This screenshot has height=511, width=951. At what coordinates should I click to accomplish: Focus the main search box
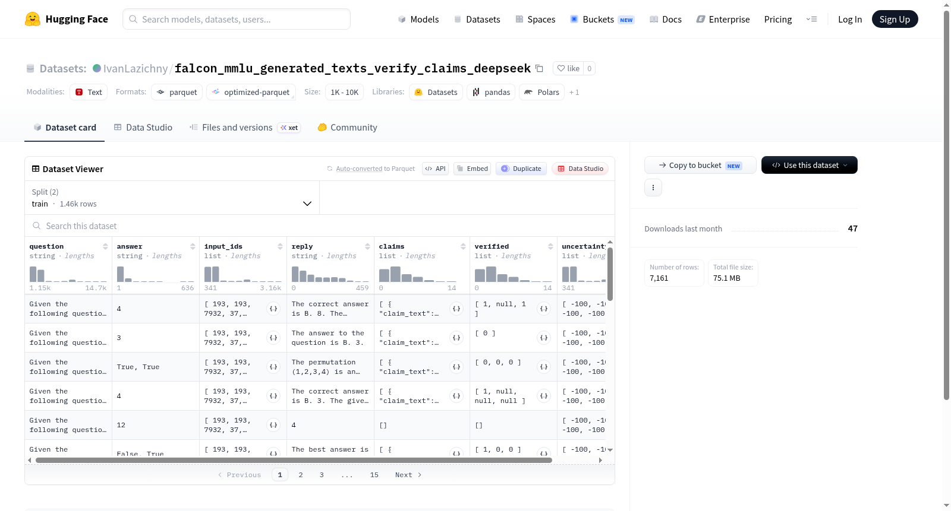pyautogui.click(x=237, y=19)
